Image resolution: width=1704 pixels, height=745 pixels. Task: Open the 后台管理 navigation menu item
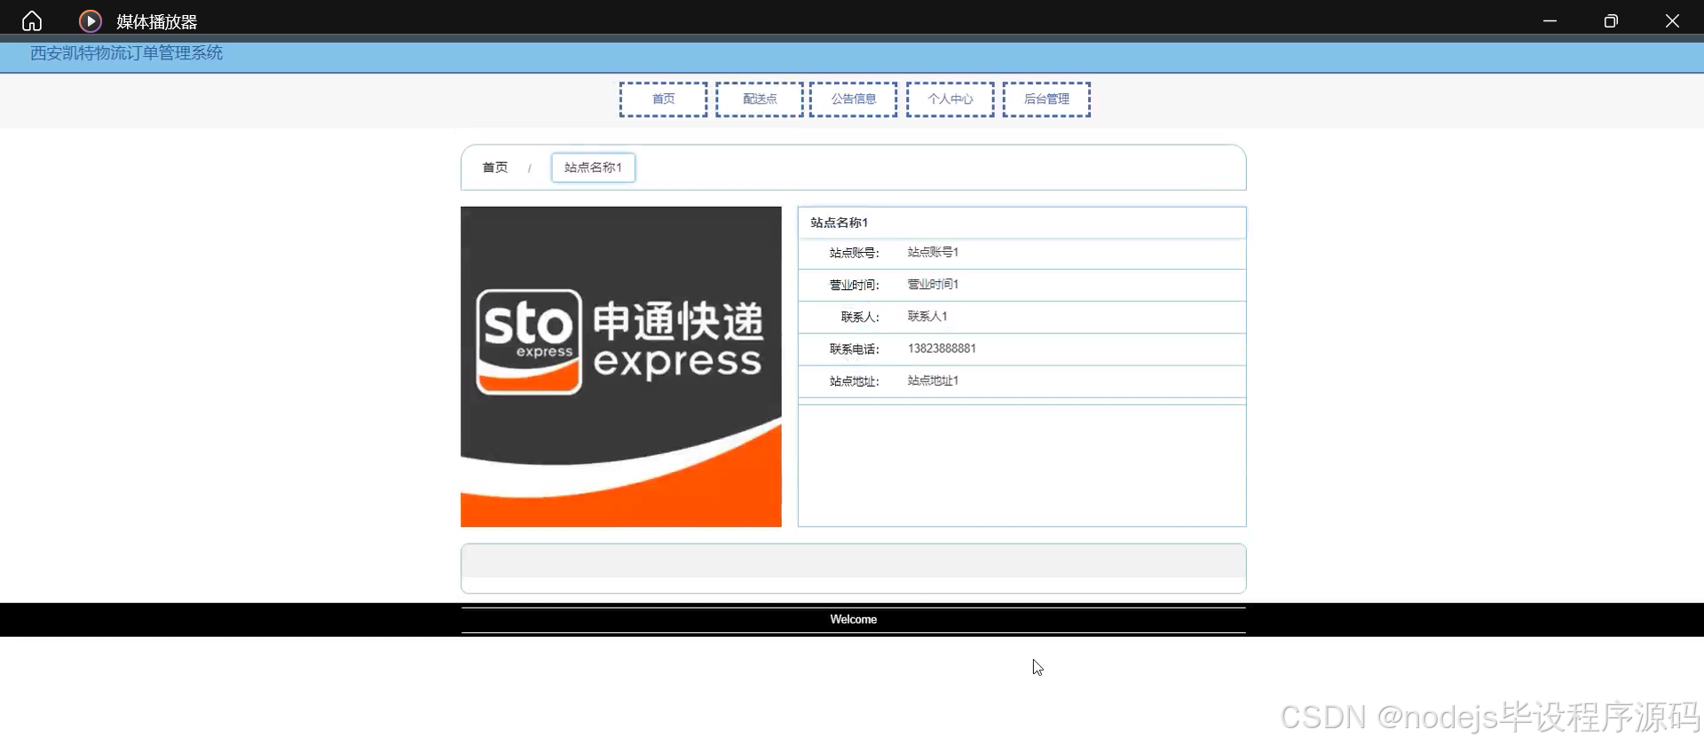(x=1047, y=99)
